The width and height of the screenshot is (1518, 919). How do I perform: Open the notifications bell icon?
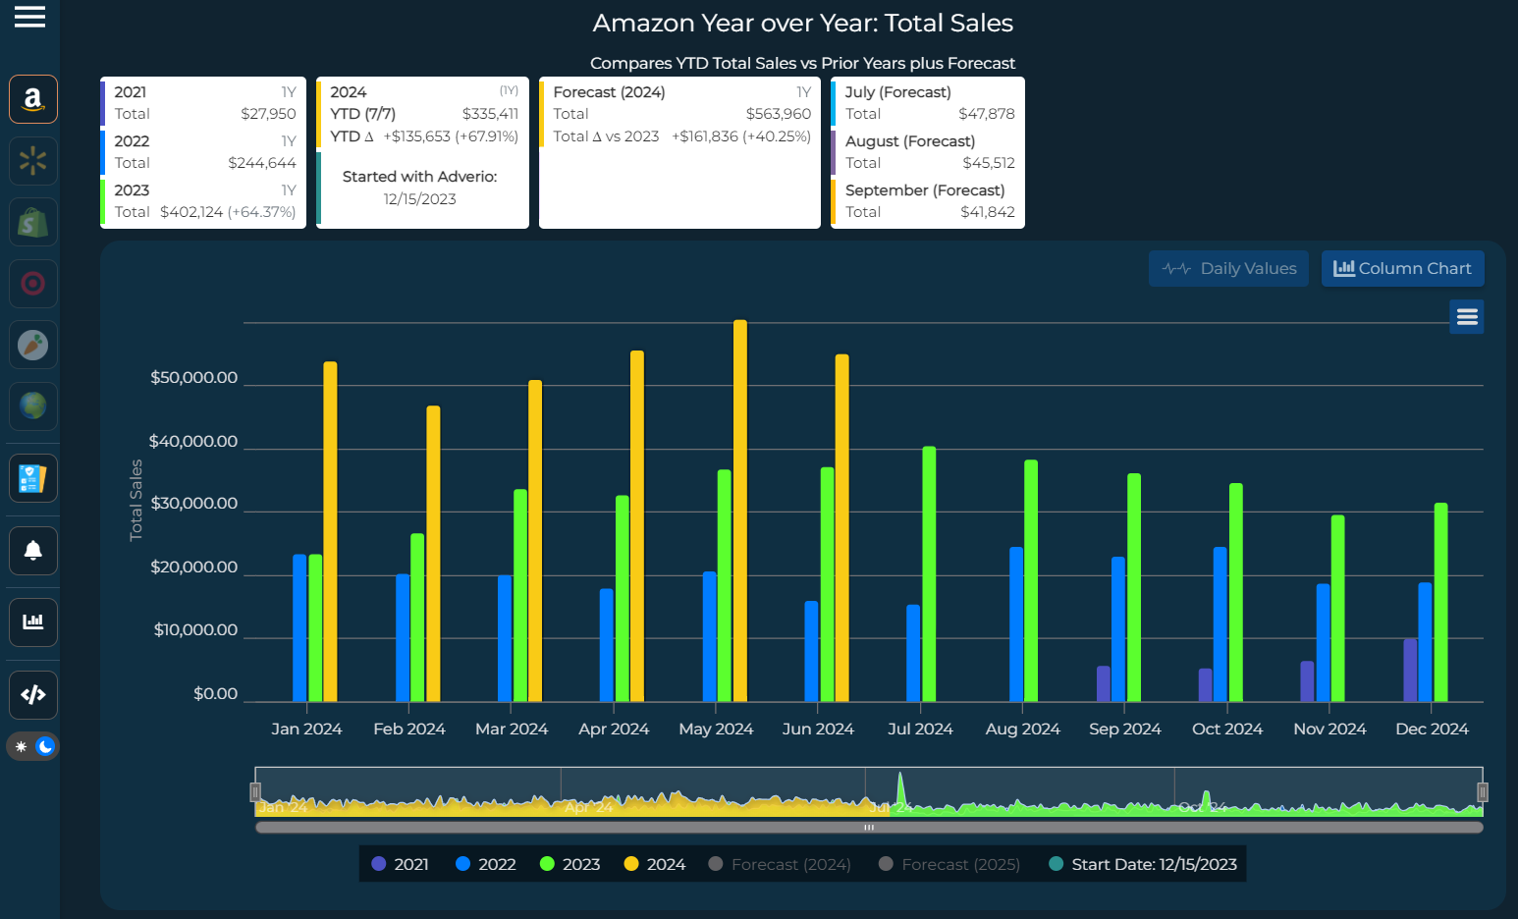click(x=33, y=551)
